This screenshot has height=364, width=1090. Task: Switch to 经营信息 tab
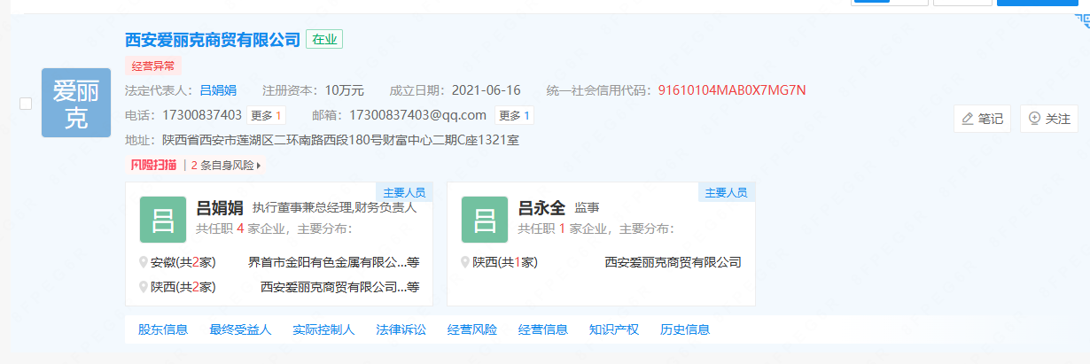coord(543,329)
